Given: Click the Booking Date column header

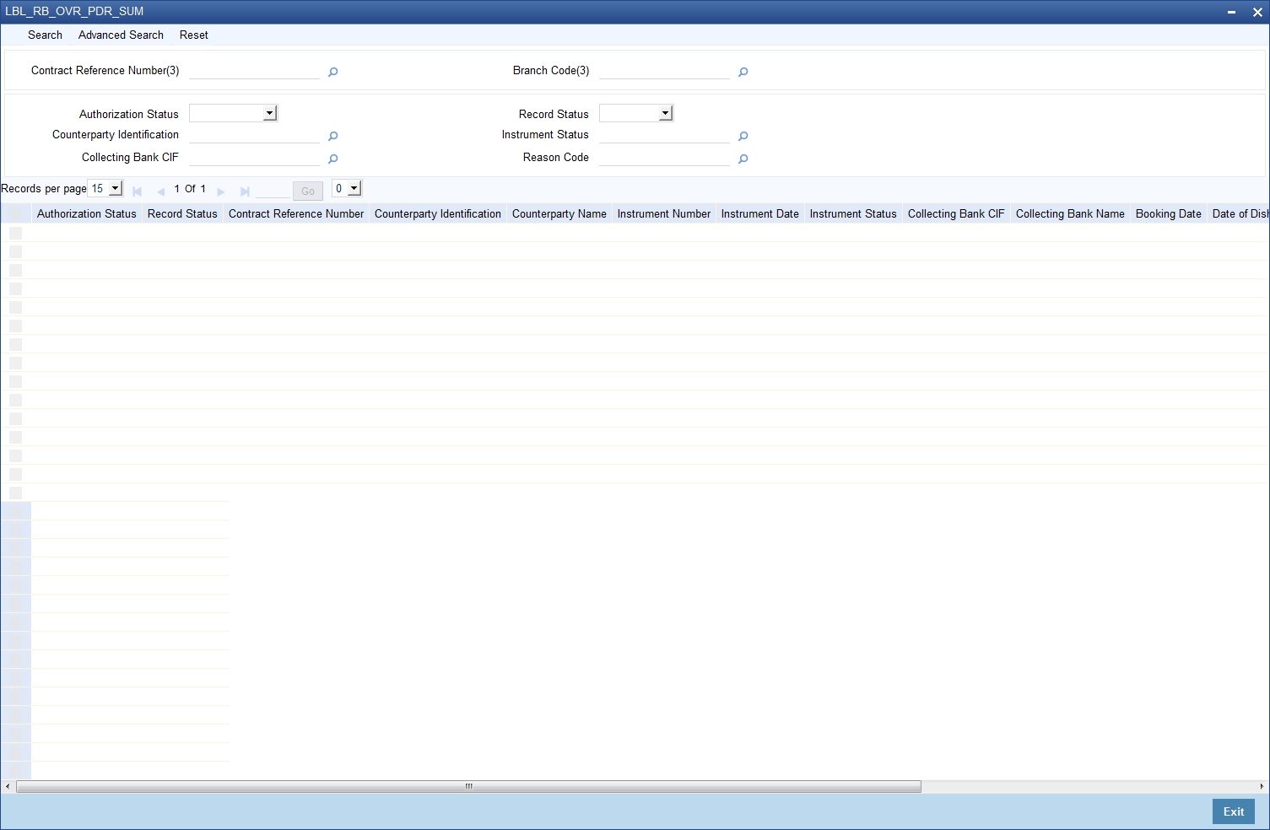Looking at the screenshot, I should pos(1169,214).
